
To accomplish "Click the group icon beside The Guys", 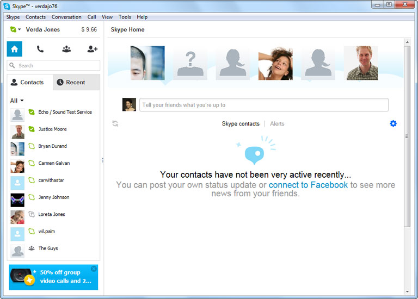I will [x=32, y=248].
